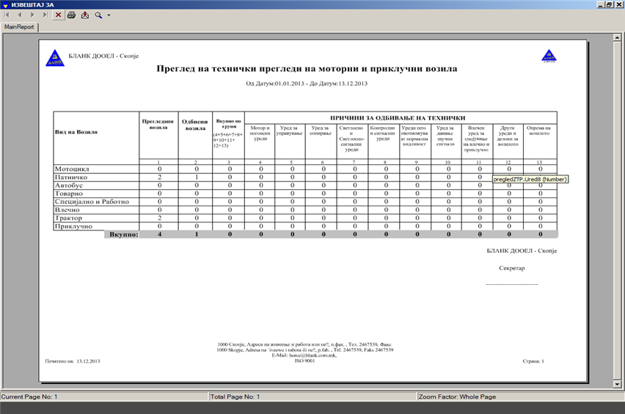The width and height of the screenshot is (625, 414).
Task: Click the Current Page No status panel
Action: click(x=103, y=396)
